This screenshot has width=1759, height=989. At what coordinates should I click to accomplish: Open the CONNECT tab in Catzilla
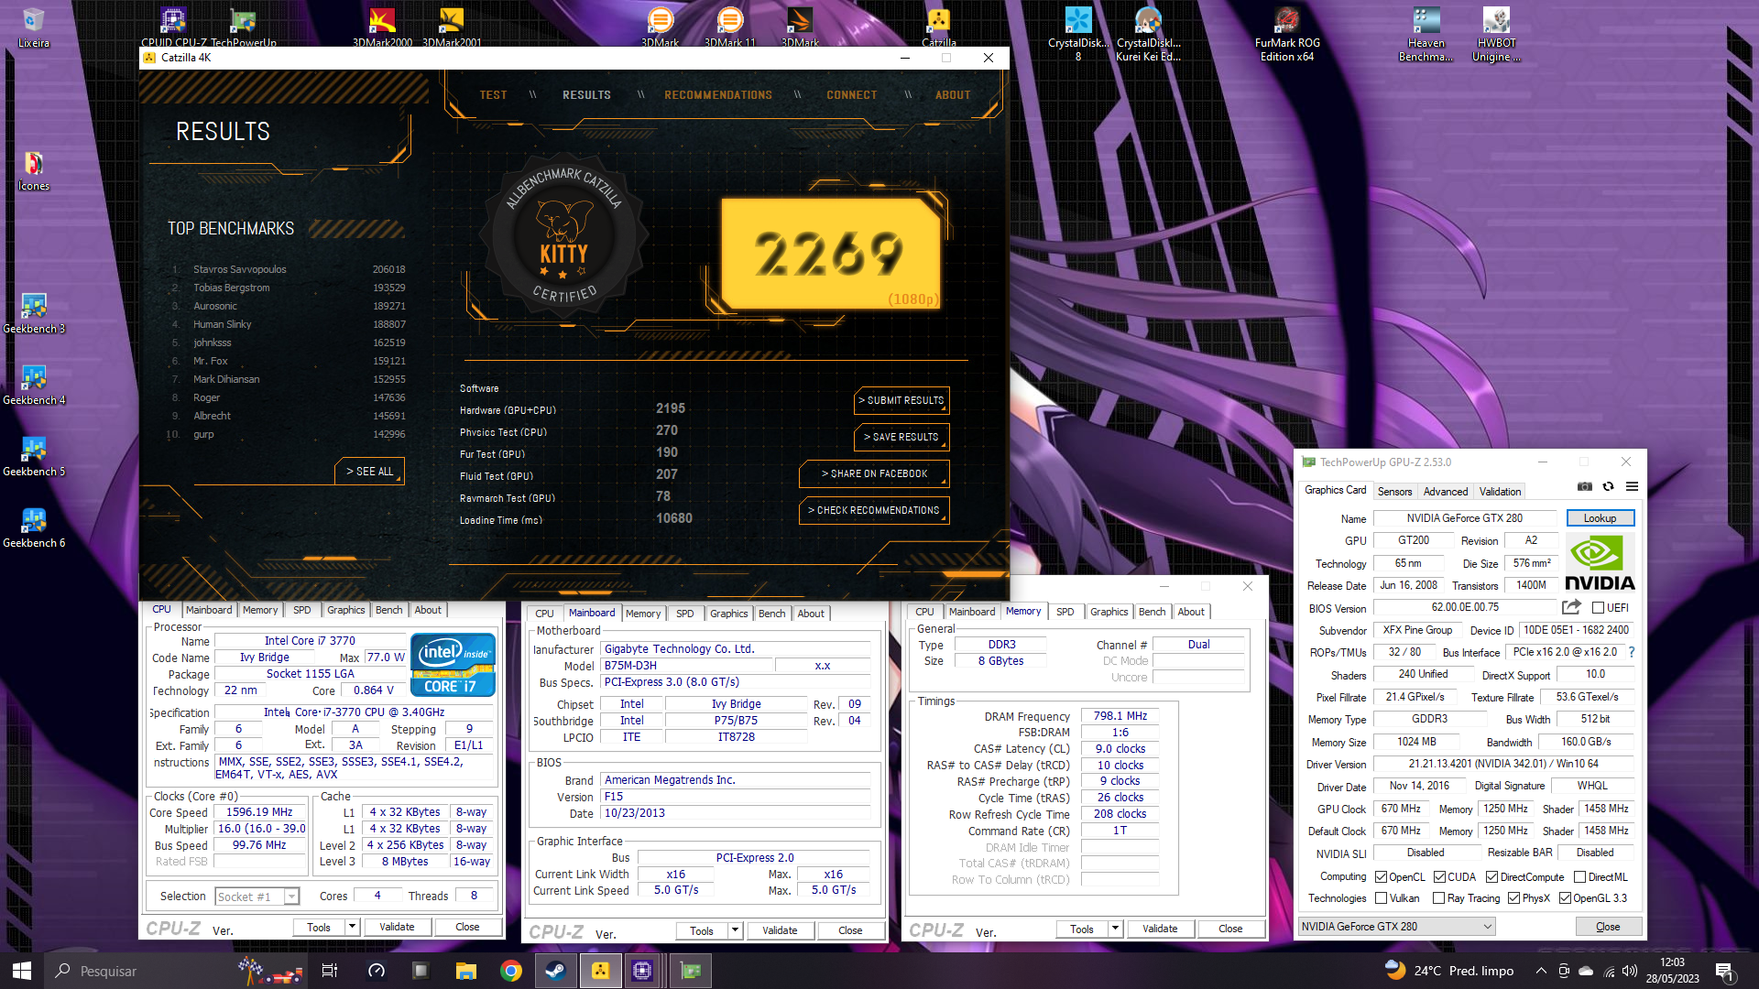tap(852, 95)
